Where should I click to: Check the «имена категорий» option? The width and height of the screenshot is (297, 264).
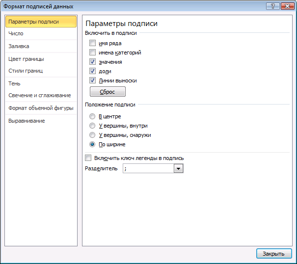coord(92,53)
